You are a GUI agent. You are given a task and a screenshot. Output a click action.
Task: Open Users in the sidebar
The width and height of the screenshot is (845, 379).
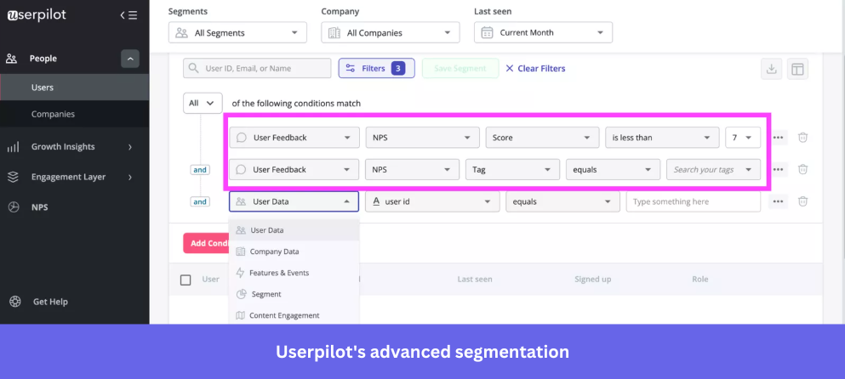pyautogui.click(x=74, y=88)
